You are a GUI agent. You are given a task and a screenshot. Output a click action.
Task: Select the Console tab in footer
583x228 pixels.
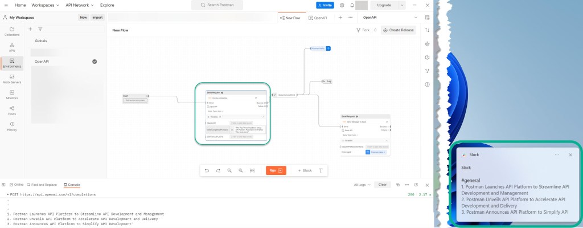[x=72, y=185]
